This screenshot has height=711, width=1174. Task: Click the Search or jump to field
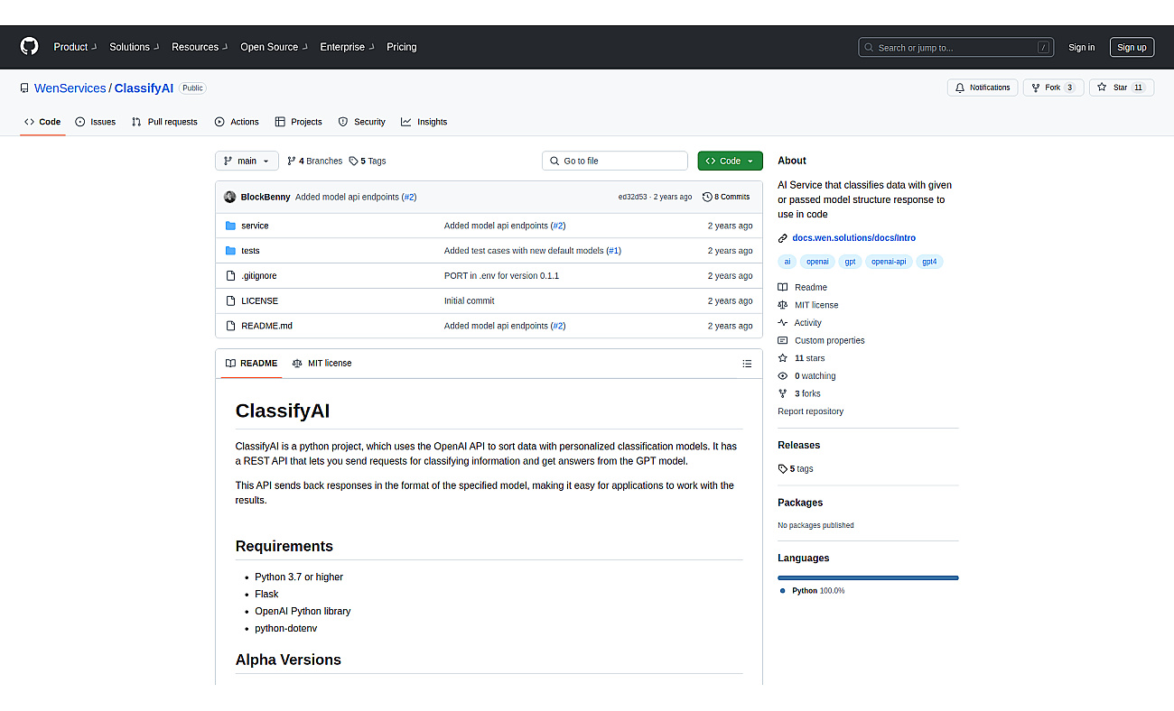(x=955, y=47)
